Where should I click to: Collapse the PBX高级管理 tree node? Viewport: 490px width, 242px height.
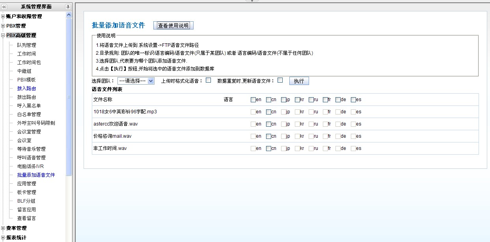[x=3, y=35]
